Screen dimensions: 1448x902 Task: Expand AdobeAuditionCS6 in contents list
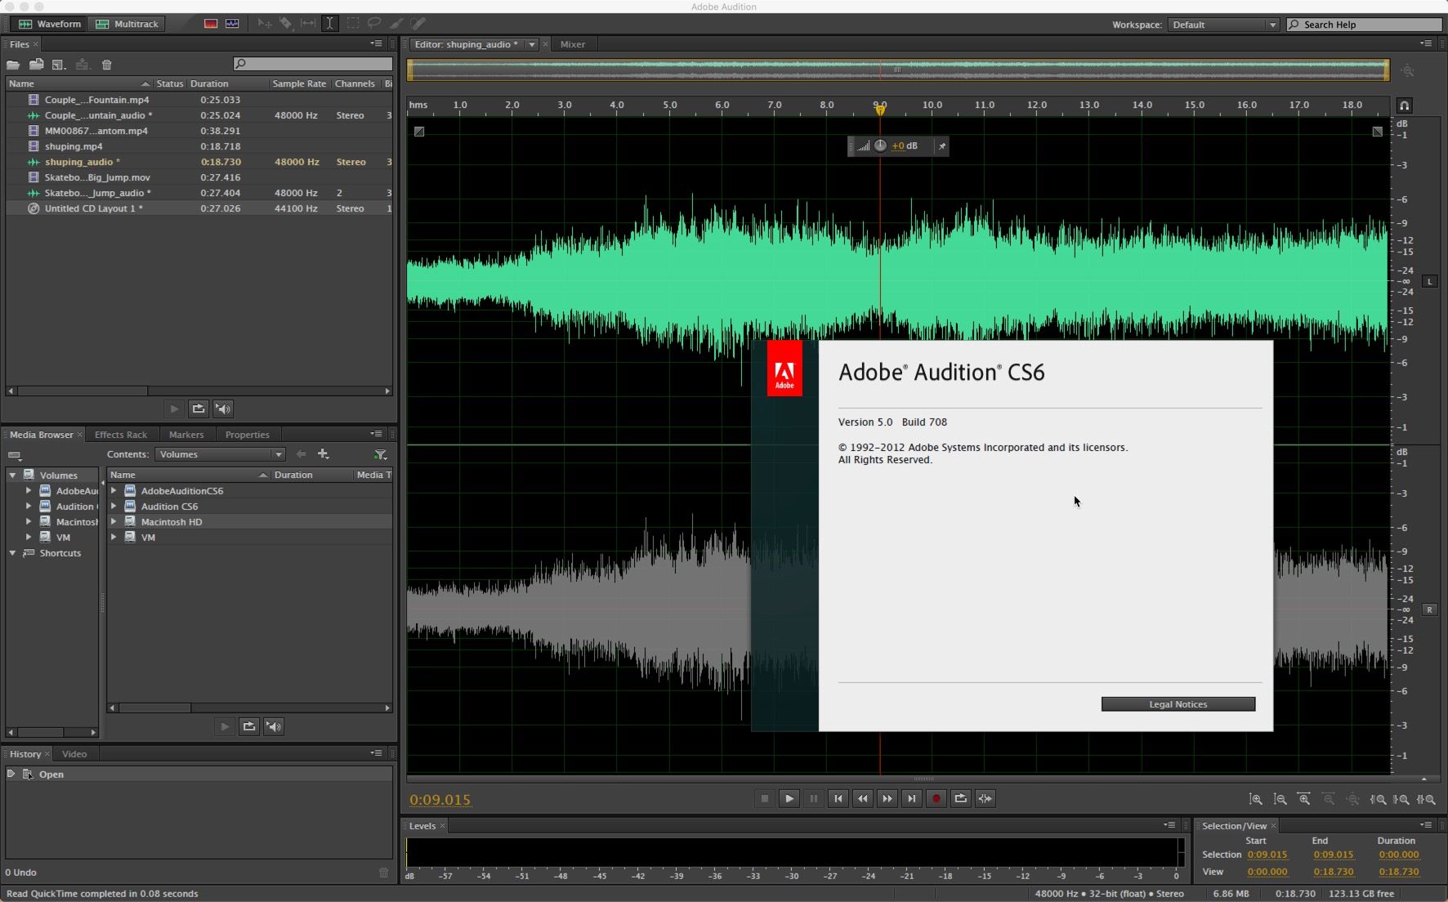tap(114, 490)
